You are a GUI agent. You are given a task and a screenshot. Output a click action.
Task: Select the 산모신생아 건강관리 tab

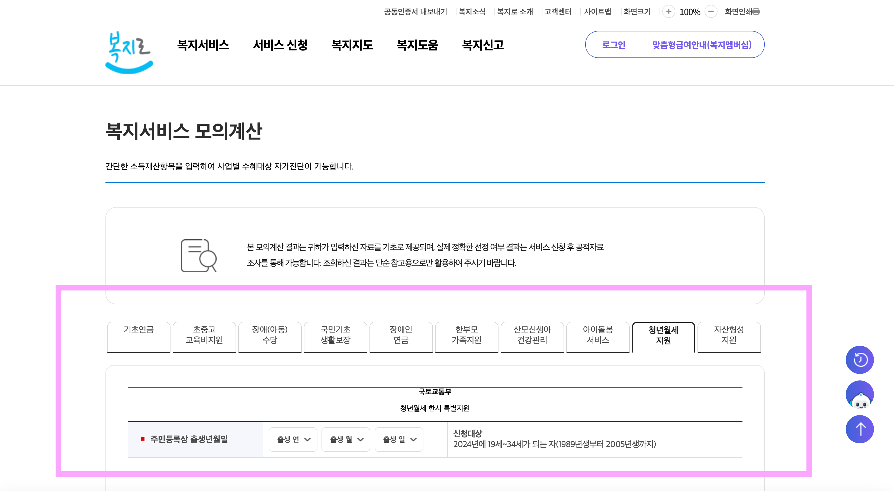click(532, 337)
